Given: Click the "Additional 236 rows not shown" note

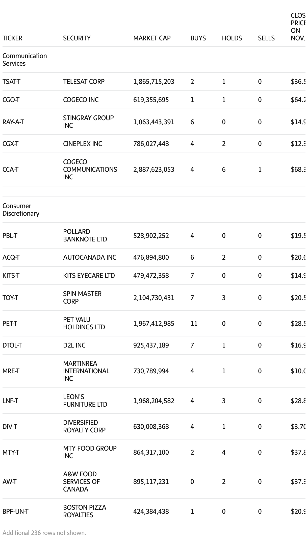Looking at the screenshot, I should point(44,533).
